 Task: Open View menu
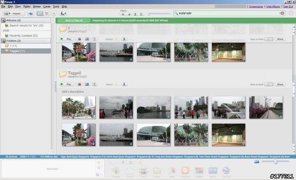click(18, 6)
